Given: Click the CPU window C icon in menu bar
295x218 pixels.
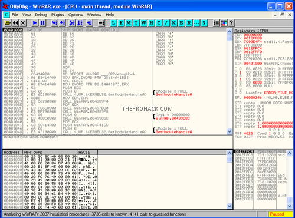Looking at the screenshot, I should [x=6, y=15].
